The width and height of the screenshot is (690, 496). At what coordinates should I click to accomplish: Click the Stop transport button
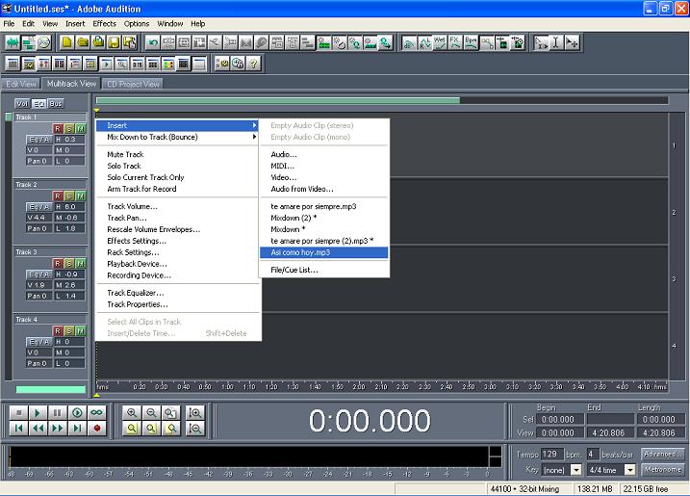coord(19,413)
